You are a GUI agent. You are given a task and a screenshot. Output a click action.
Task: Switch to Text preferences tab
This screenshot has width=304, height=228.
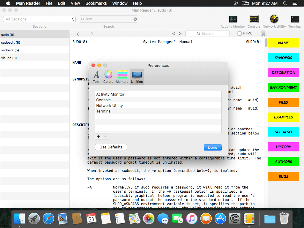[x=96, y=77]
